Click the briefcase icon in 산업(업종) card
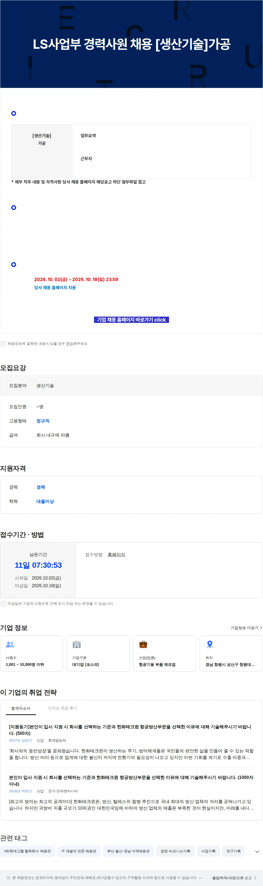263x886 pixels. point(143,644)
